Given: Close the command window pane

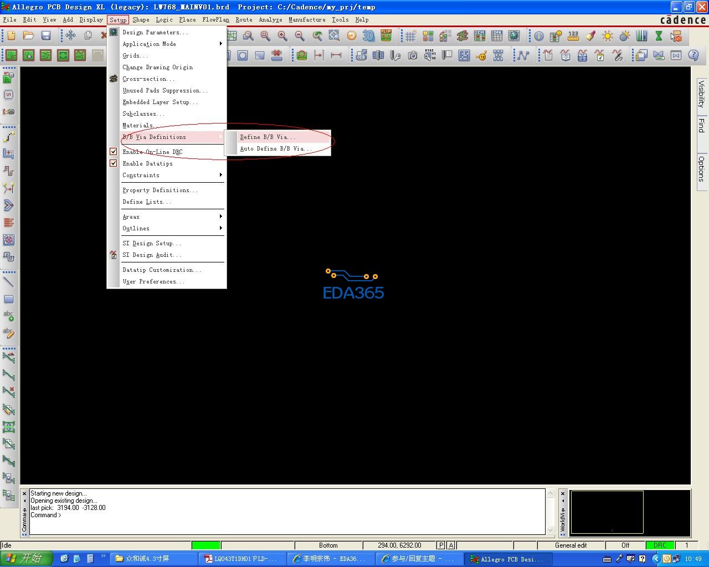Looking at the screenshot, I should tap(24, 493).
